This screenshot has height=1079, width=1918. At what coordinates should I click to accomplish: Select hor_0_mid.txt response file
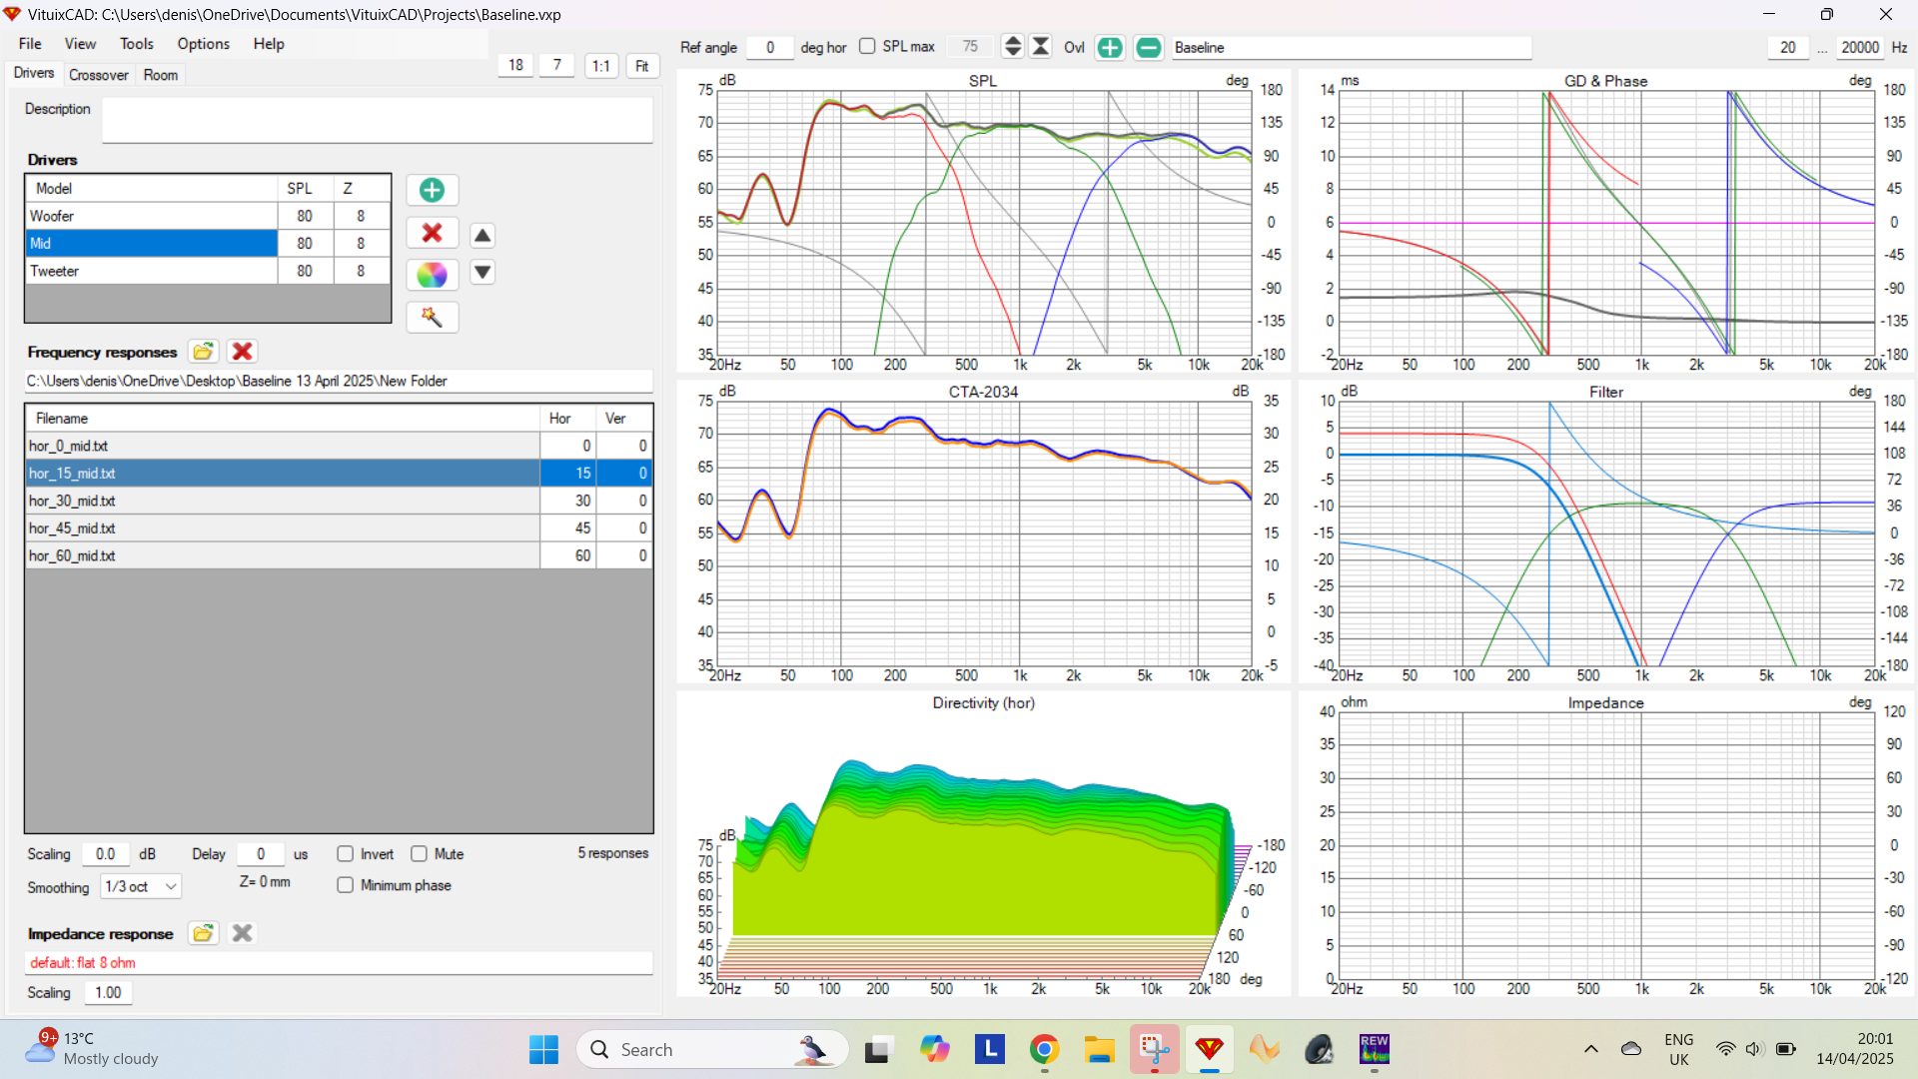point(339,446)
